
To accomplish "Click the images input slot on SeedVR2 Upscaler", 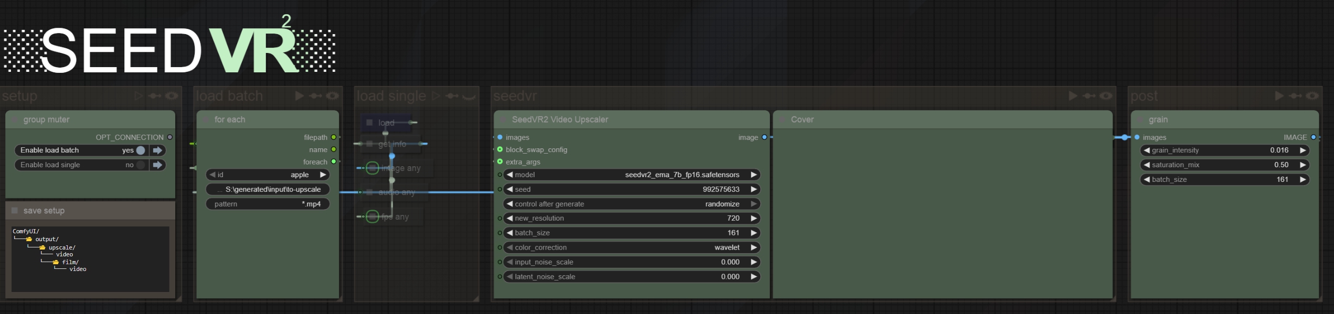I will (500, 137).
